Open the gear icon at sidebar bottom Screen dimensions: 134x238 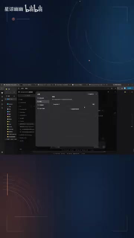(2, 152)
